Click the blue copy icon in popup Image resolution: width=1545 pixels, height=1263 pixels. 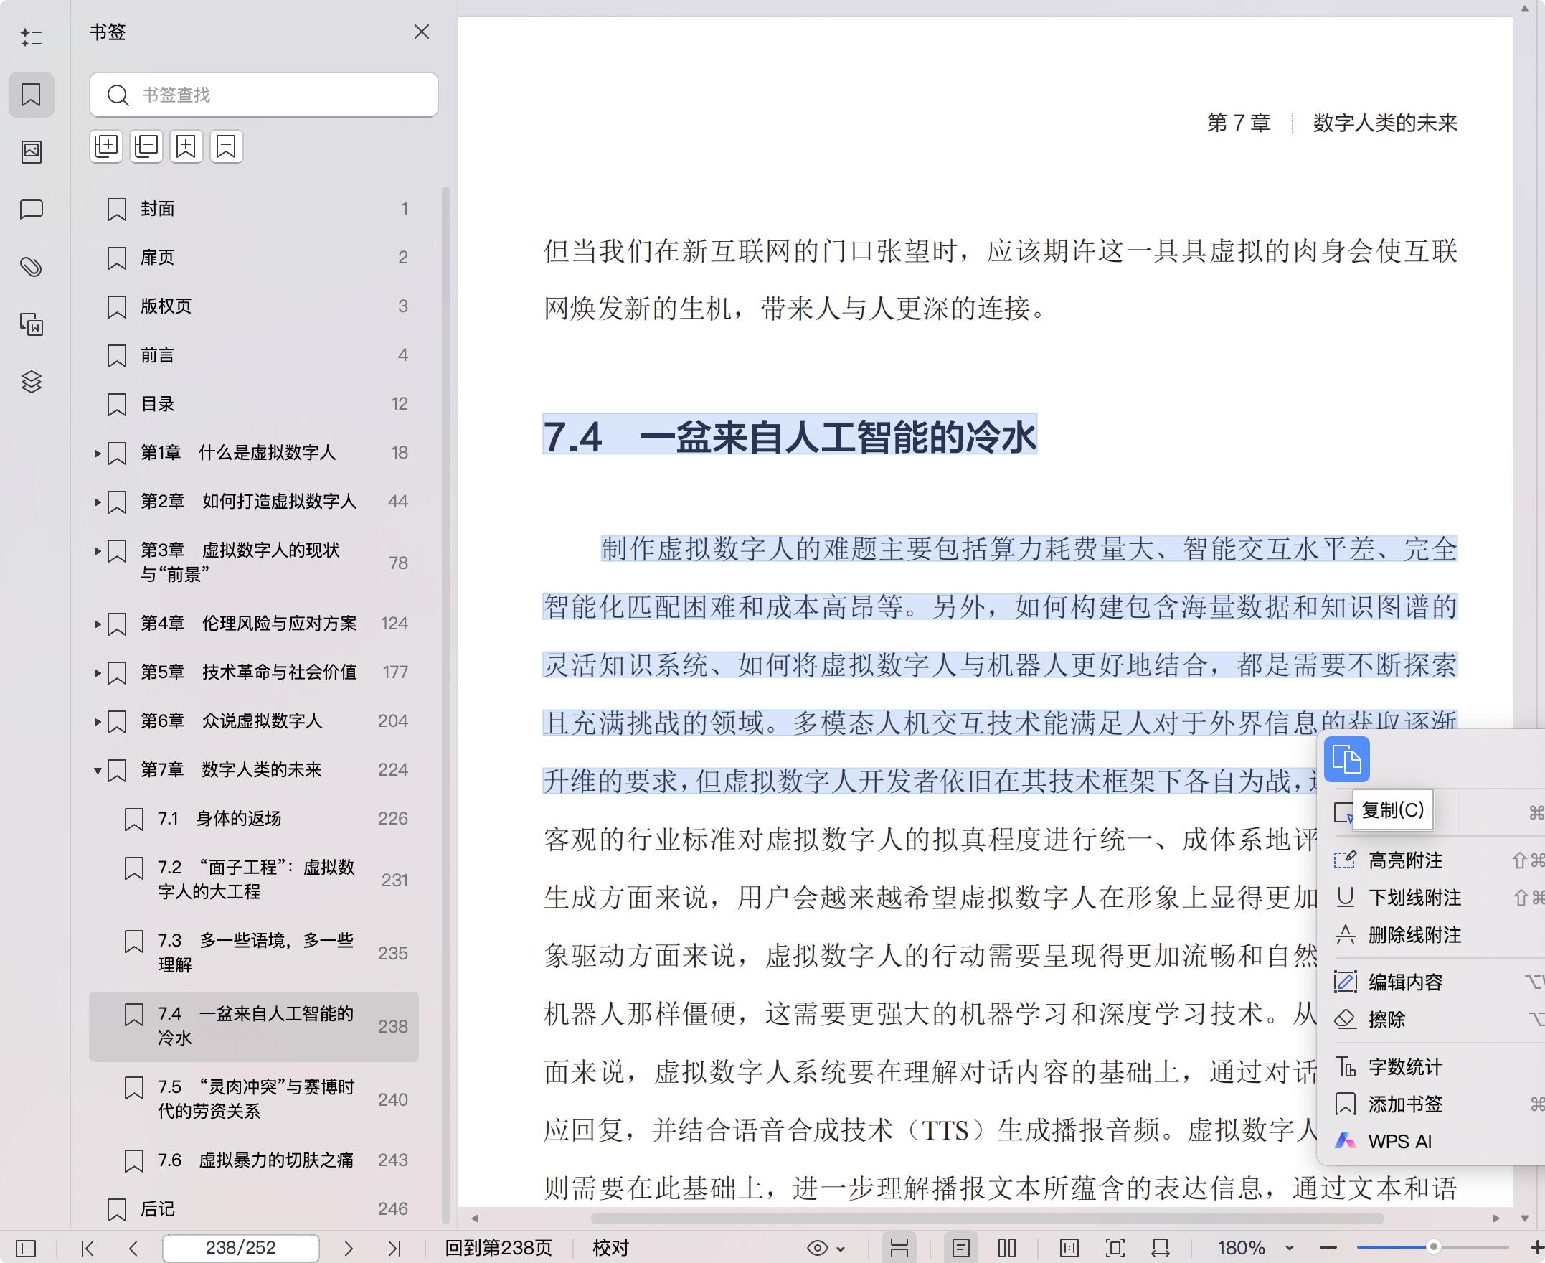click(1346, 759)
